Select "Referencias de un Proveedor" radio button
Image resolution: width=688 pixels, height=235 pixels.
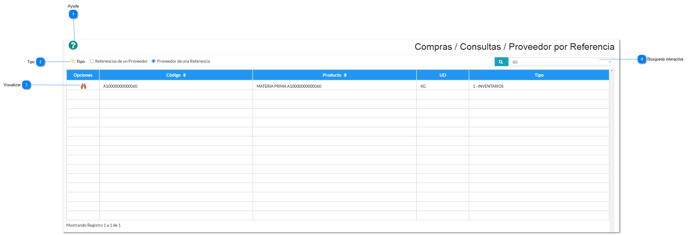coord(92,61)
